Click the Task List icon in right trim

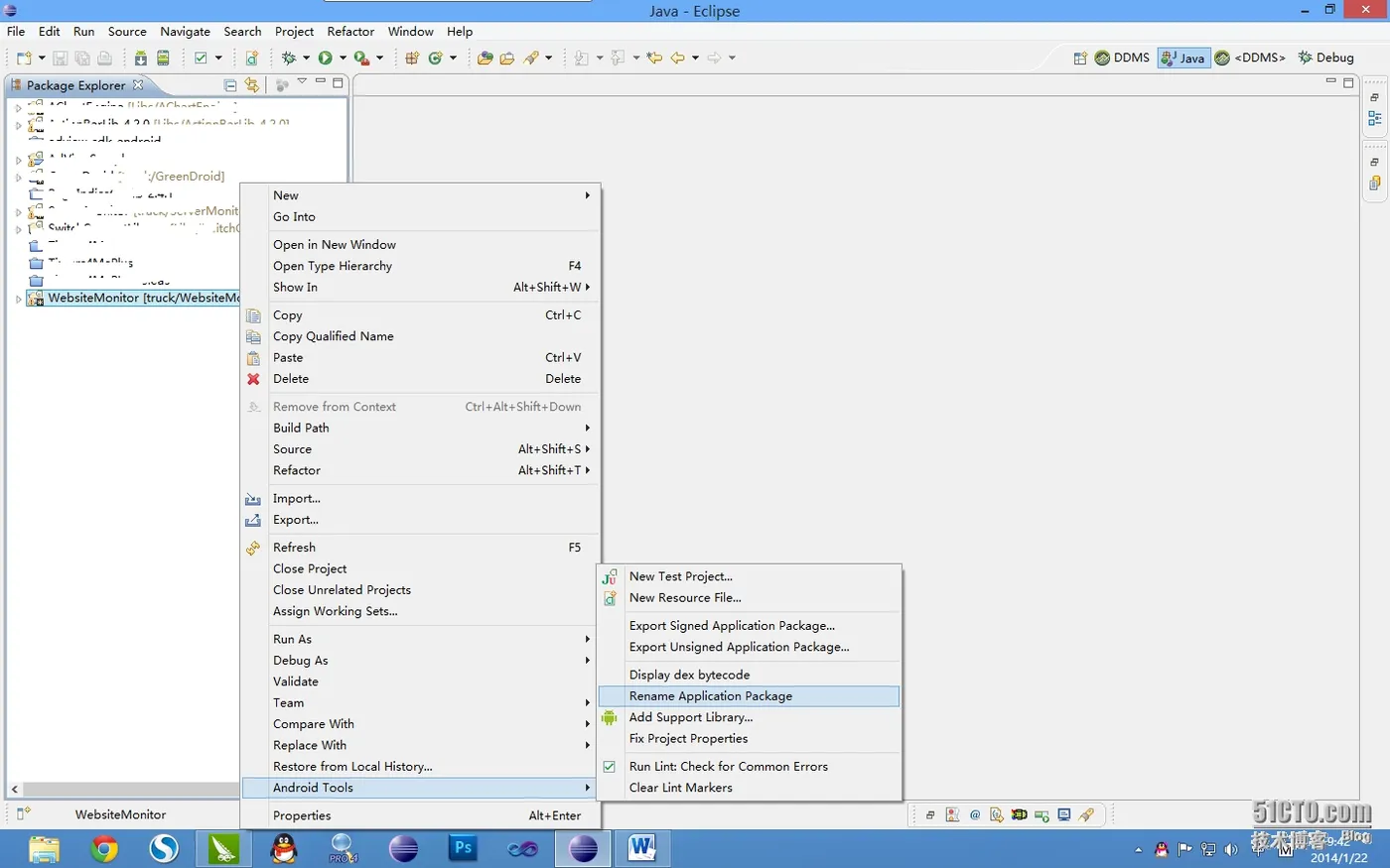[1375, 183]
